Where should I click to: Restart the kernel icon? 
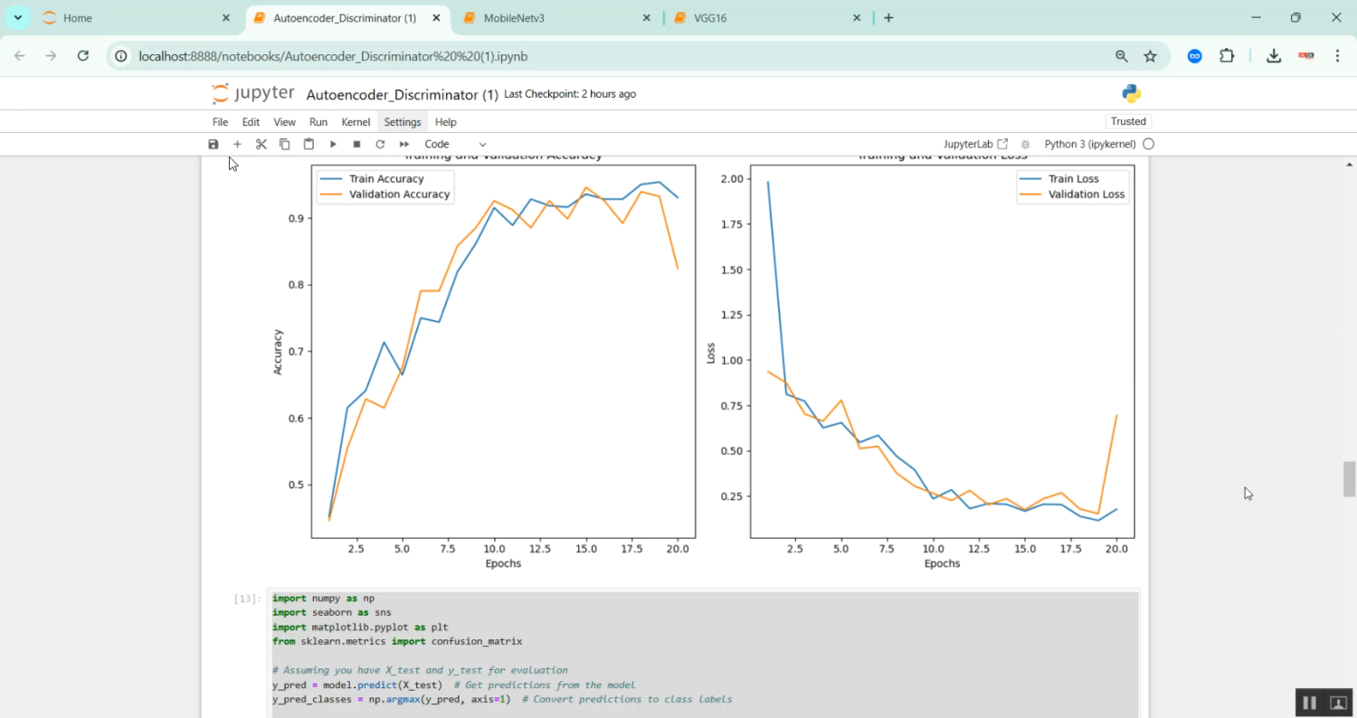click(x=380, y=144)
